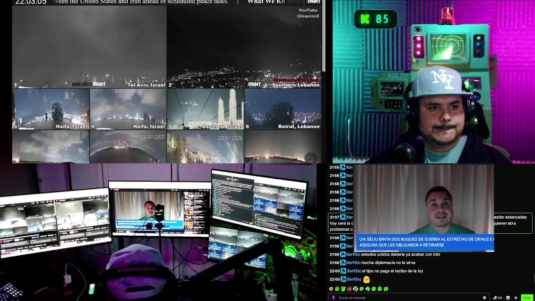
Task: Pick the red angry emote in the emote row
Action: pos(349,289)
